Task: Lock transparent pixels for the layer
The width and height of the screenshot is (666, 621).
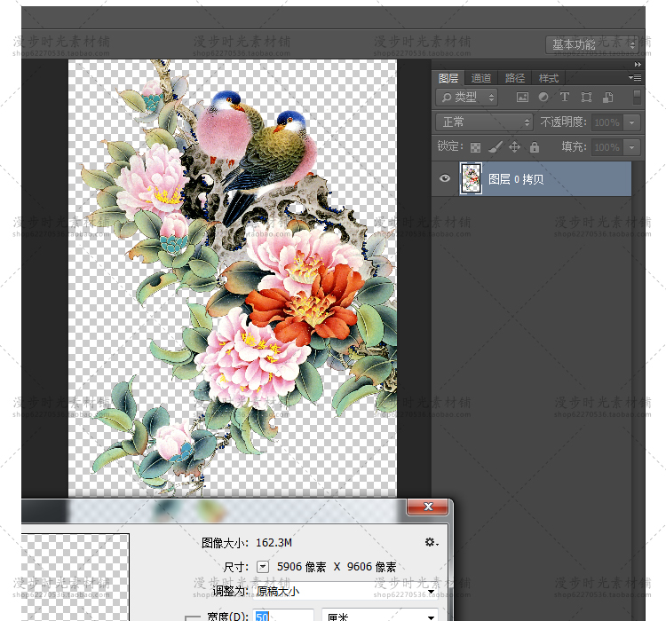Action: click(x=475, y=147)
